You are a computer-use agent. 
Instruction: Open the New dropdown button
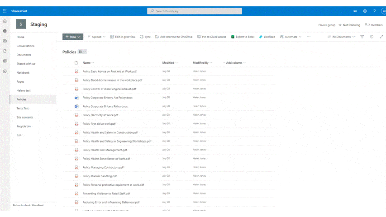(x=73, y=37)
